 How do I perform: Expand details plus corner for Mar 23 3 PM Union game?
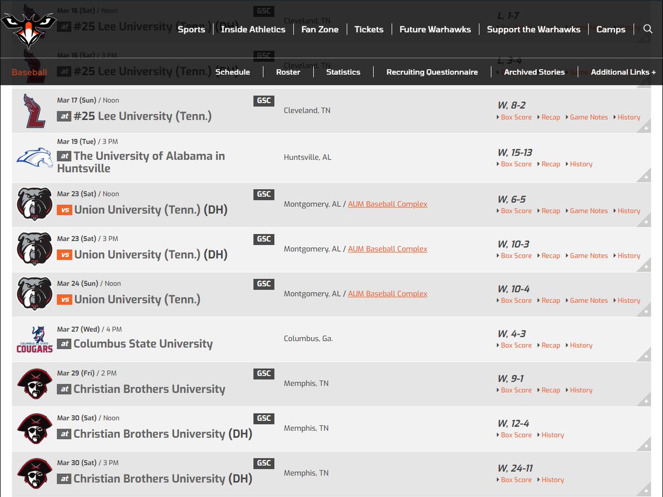pos(645,266)
